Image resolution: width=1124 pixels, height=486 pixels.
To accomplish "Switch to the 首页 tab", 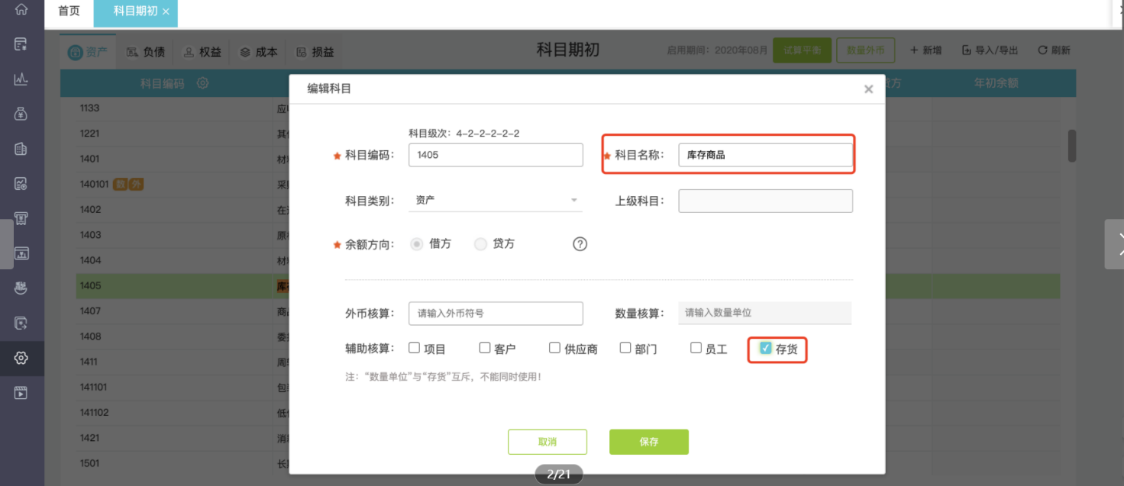I will (x=69, y=11).
